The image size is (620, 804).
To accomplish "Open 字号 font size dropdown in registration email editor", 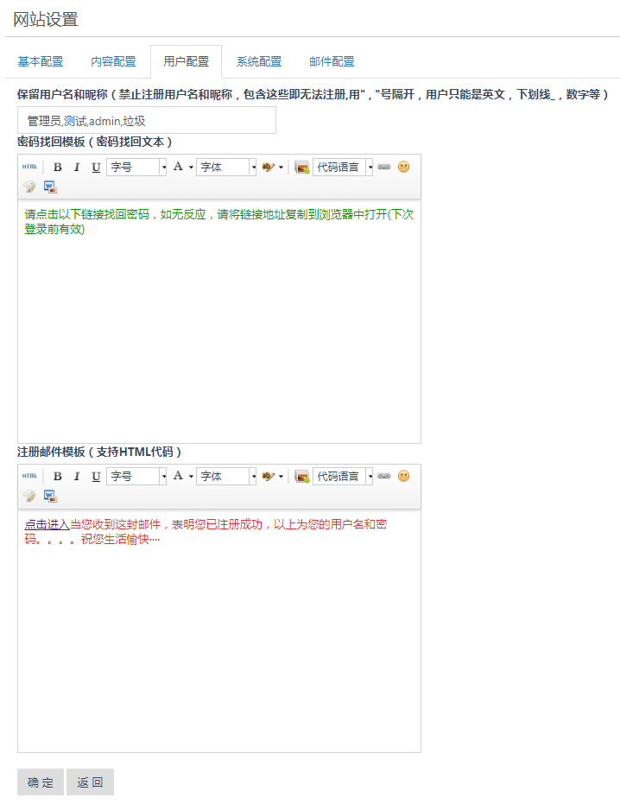I will (x=136, y=476).
